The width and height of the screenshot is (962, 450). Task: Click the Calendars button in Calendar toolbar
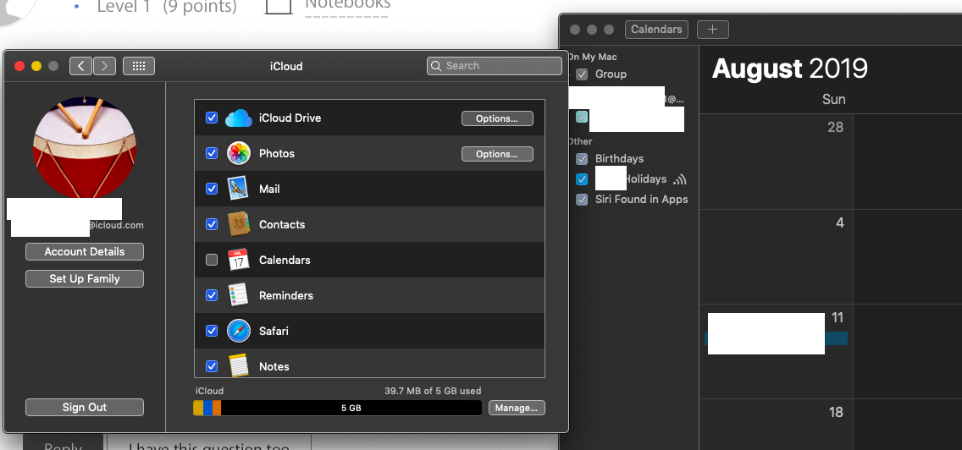coord(656,30)
